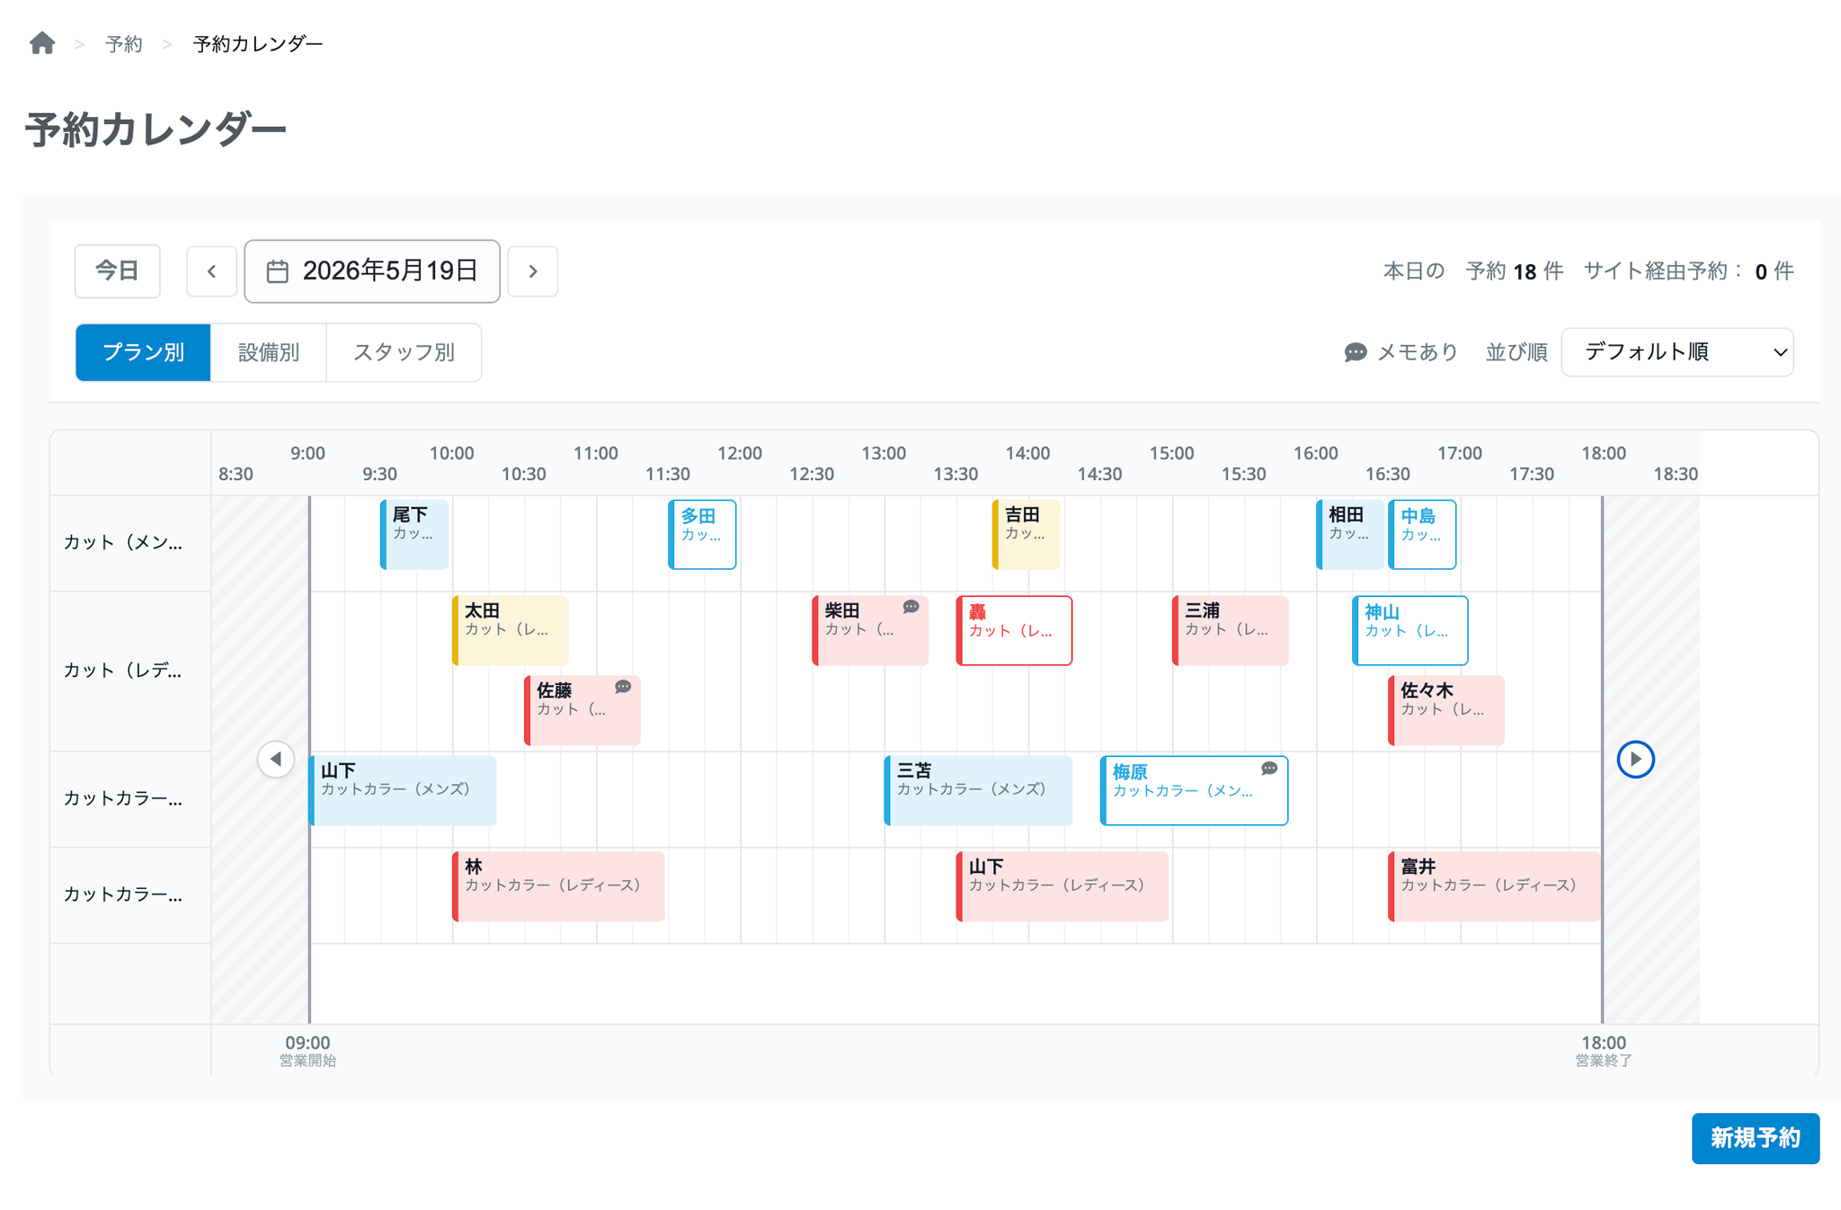Click the 新規予約 button

(1756, 1138)
